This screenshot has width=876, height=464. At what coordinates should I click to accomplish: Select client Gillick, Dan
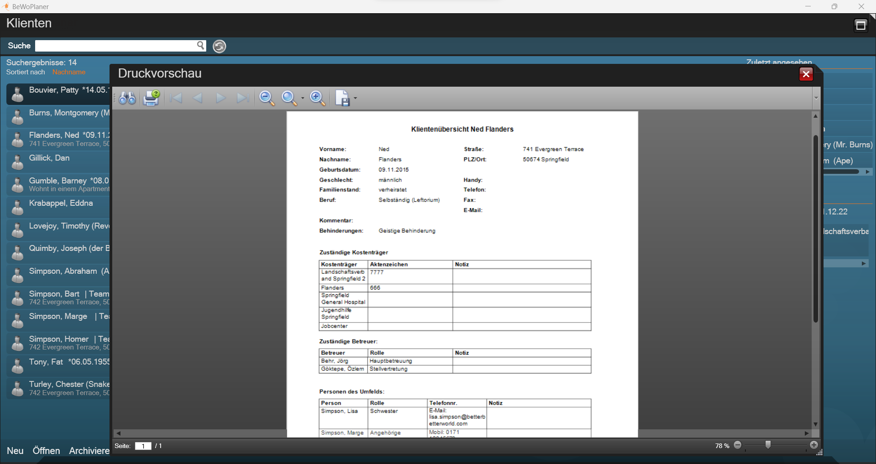(58, 162)
